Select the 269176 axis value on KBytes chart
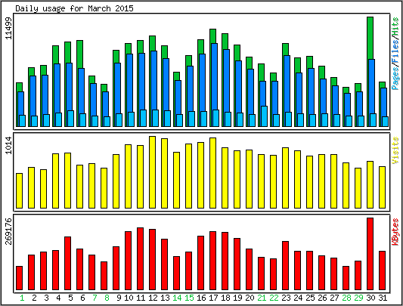Viewport: 403px width, 306px height. (9, 231)
